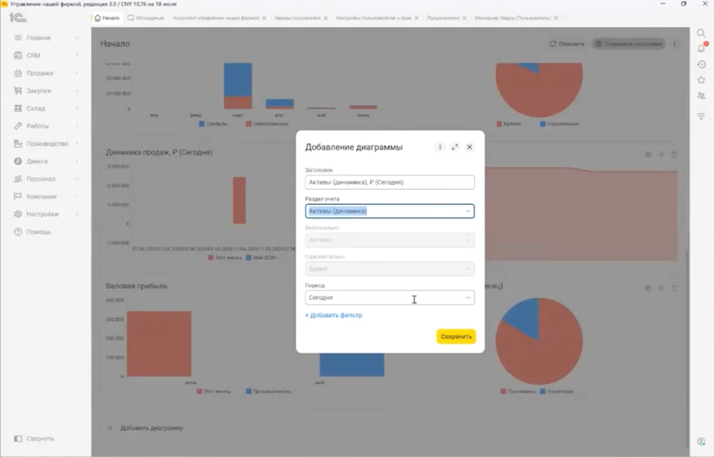Open notifications bell icon
The height and width of the screenshot is (457, 714).
pos(701,48)
